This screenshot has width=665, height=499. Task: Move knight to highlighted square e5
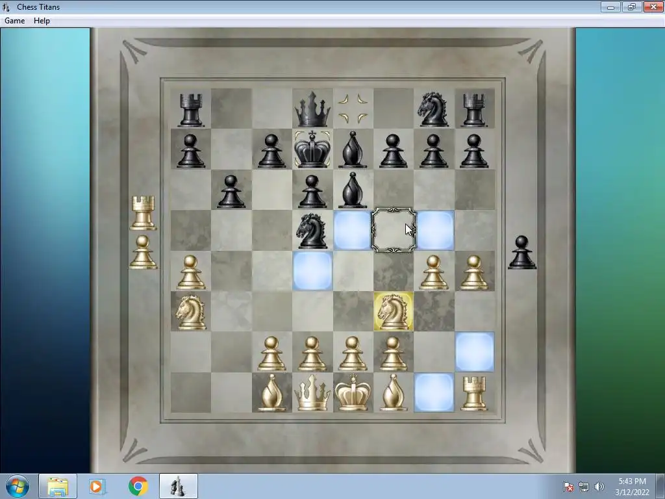point(353,231)
